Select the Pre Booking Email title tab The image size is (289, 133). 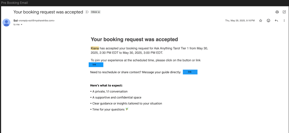pos(14,3)
